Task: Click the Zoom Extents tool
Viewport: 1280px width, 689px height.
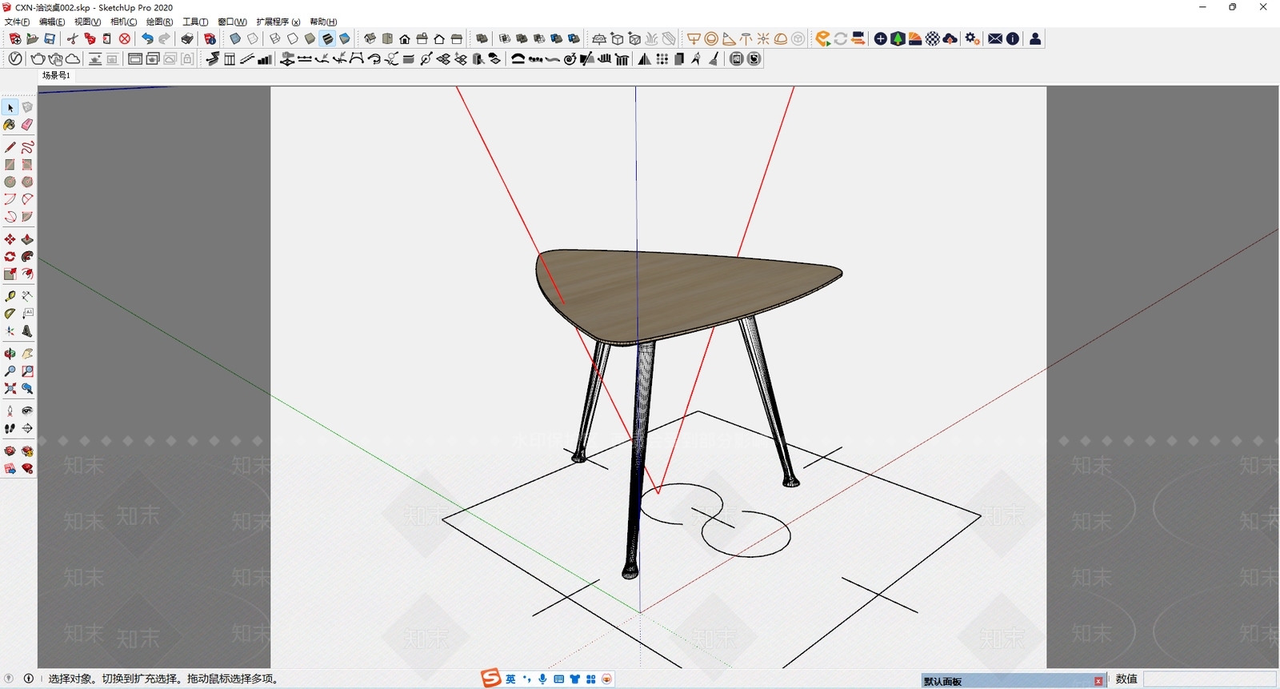Action: tap(10, 389)
